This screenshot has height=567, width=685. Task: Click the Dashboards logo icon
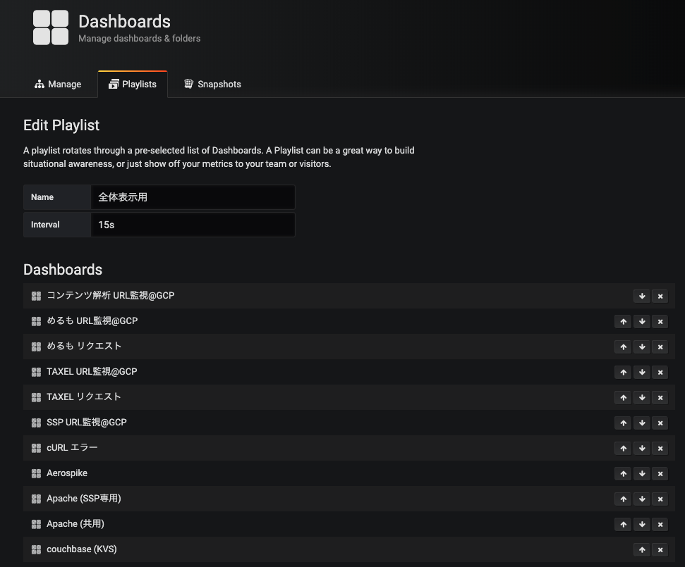coord(51,27)
